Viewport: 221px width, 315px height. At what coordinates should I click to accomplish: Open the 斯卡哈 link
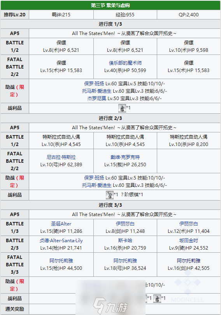[x=125, y=241]
